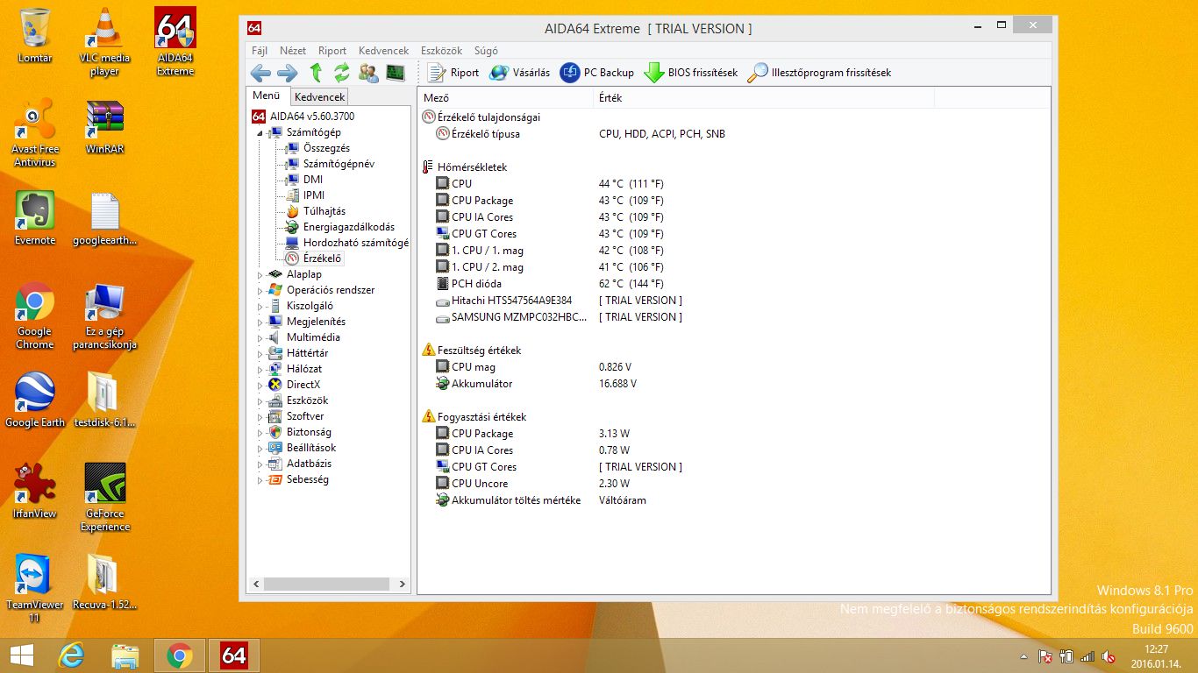1198x673 pixels.
Task: Select the IrfanView desktop icon
Action: pos(35,491)
